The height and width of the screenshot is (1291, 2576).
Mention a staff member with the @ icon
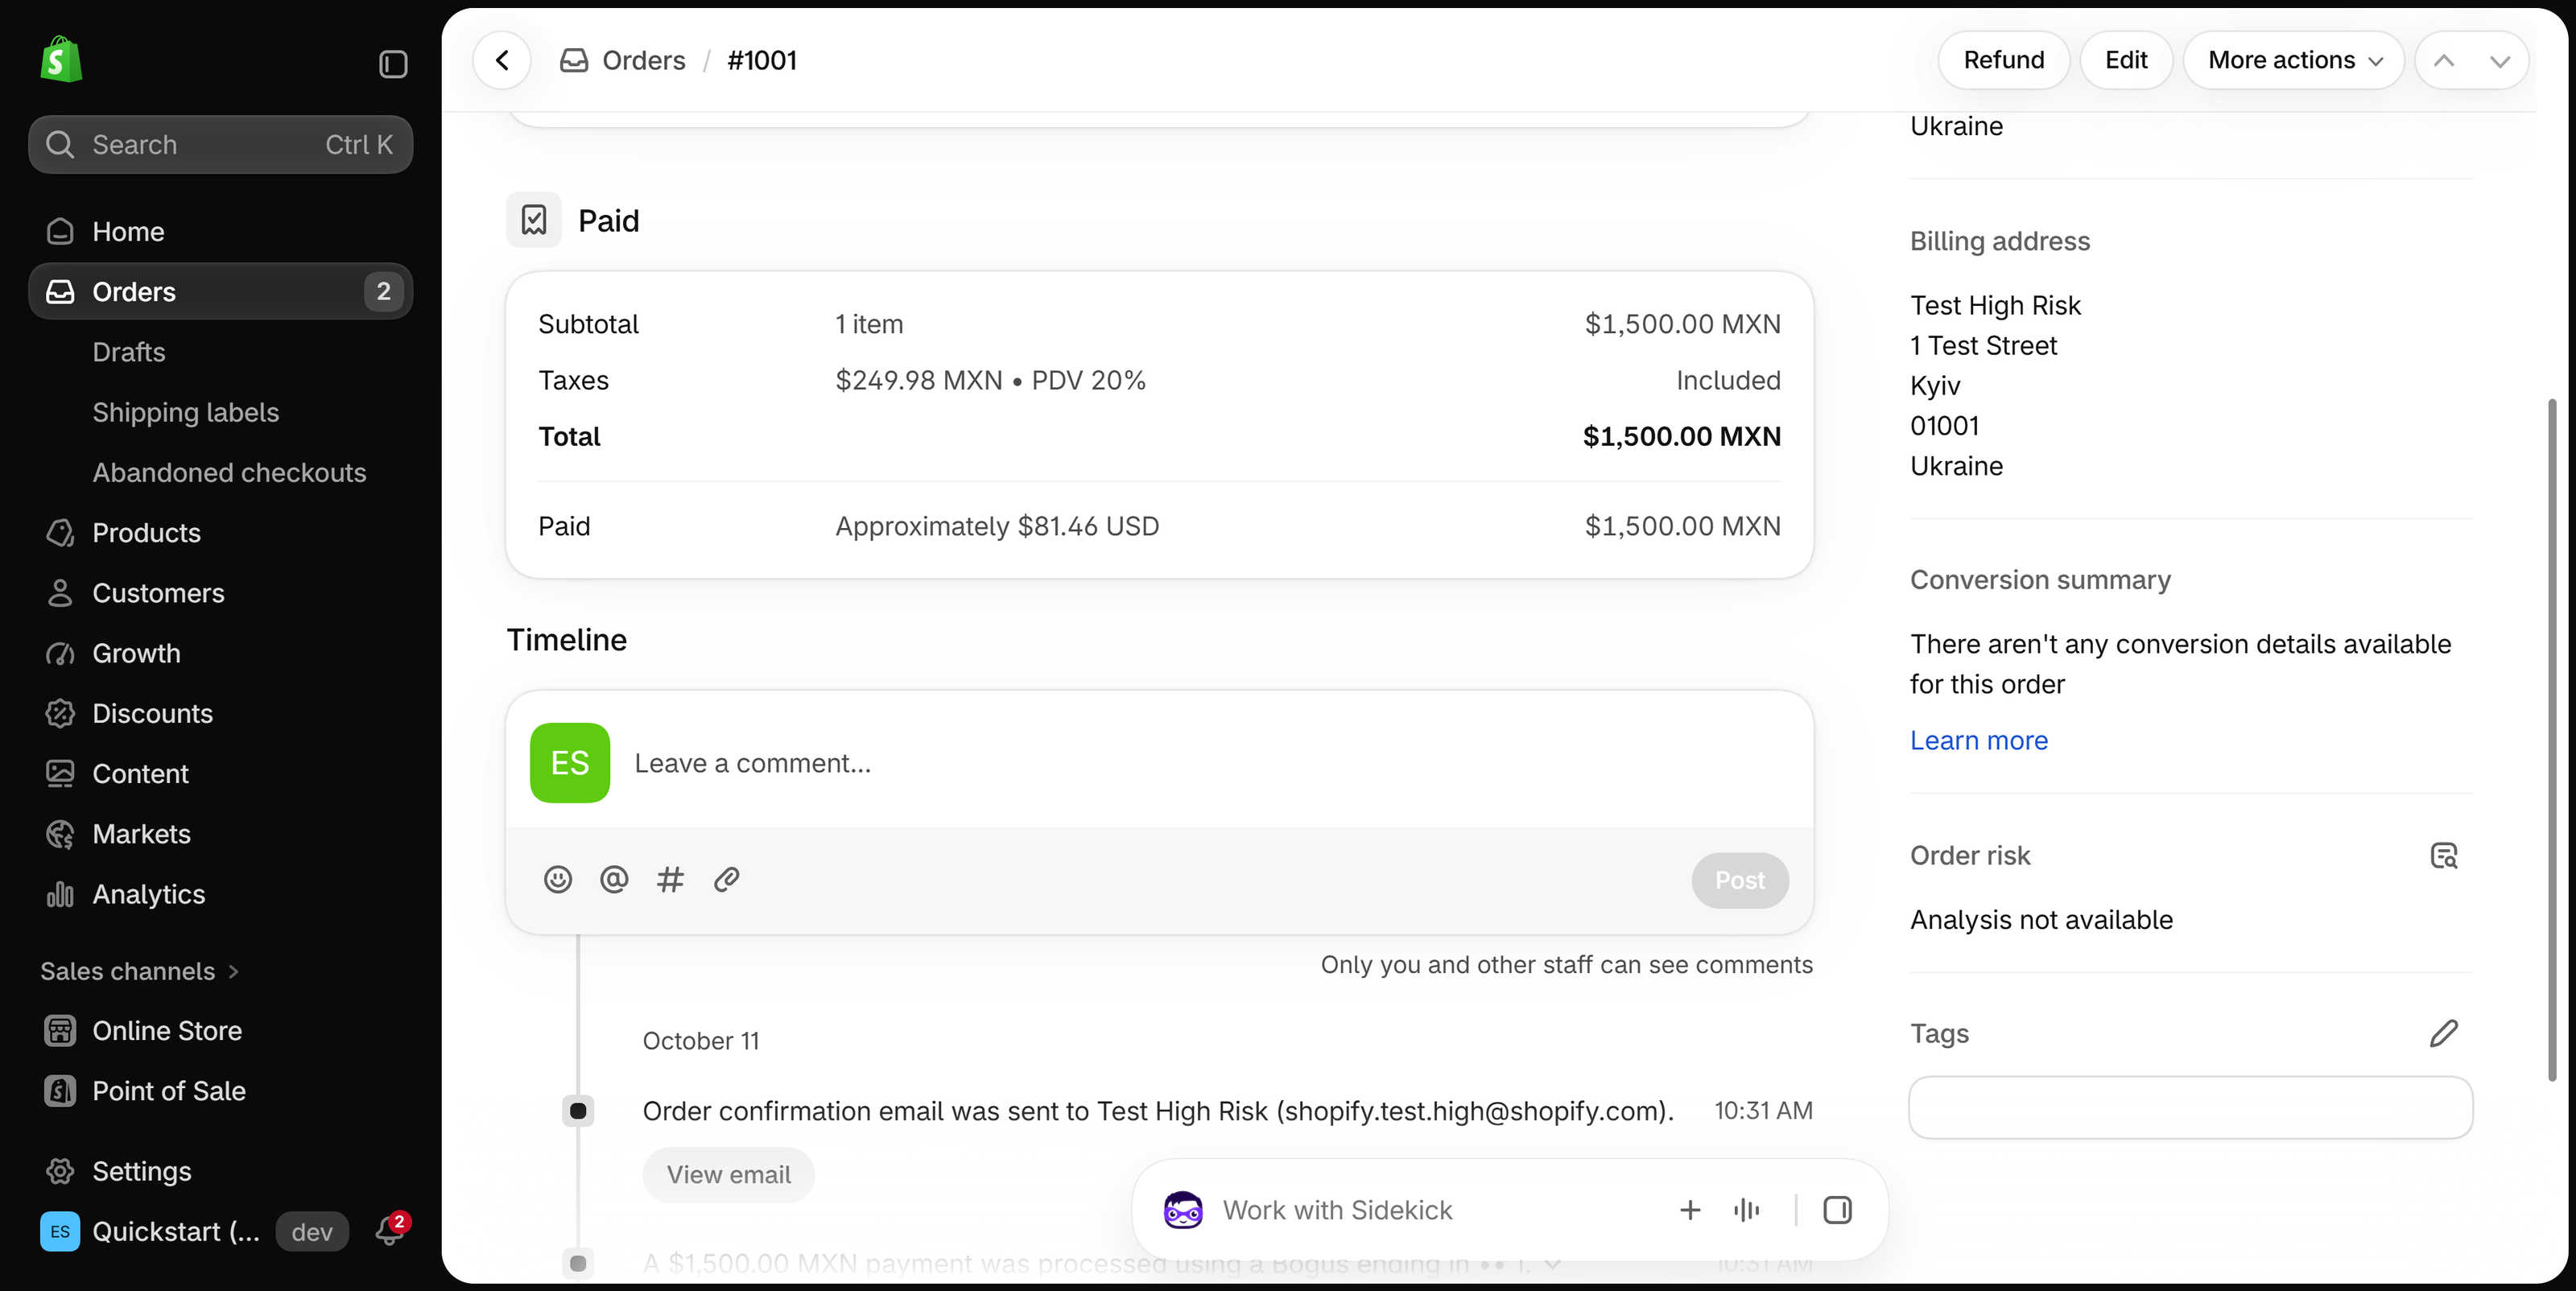[x=614, y=879]
